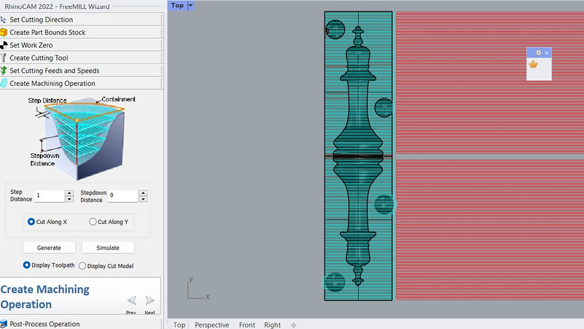Increase Stepdown Distance value
Screen dimensions: 584x329
tap(143, 193)
